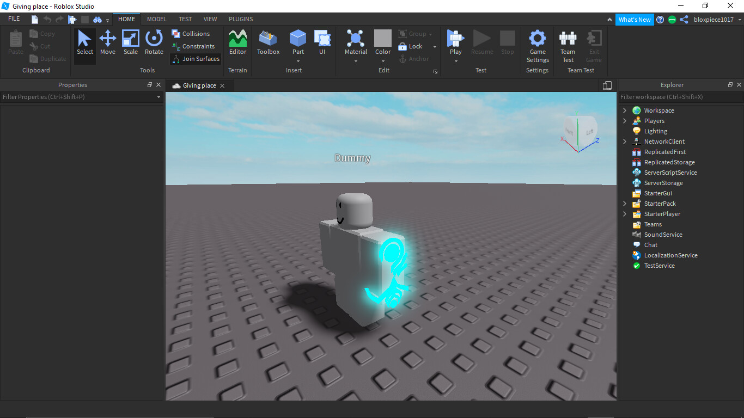
Task: Click the Exit Game button
Action: tap(594, 46)
